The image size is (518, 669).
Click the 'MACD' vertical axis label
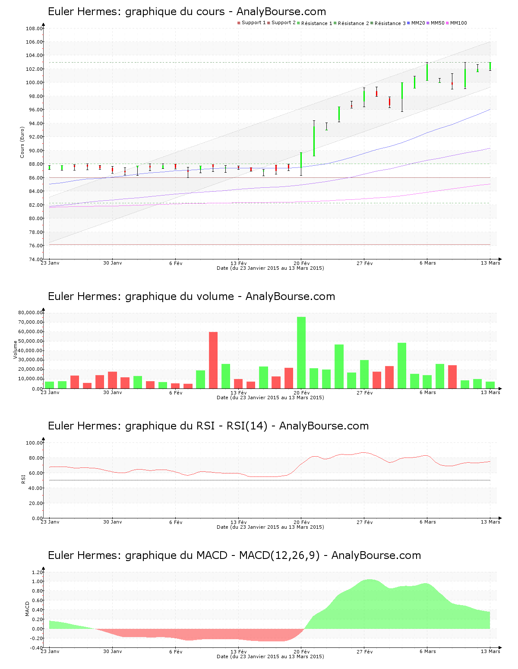click(27, 609)
